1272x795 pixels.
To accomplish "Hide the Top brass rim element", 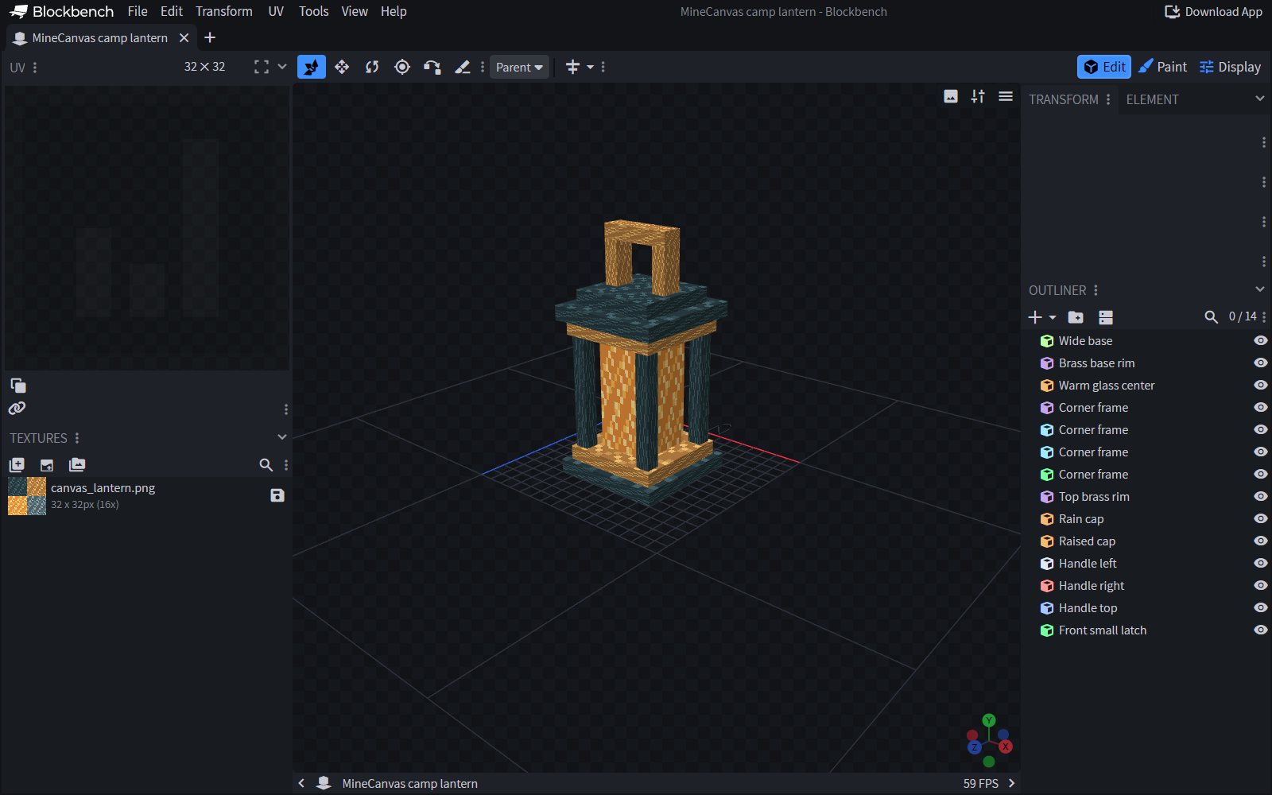I will 1261,496.
